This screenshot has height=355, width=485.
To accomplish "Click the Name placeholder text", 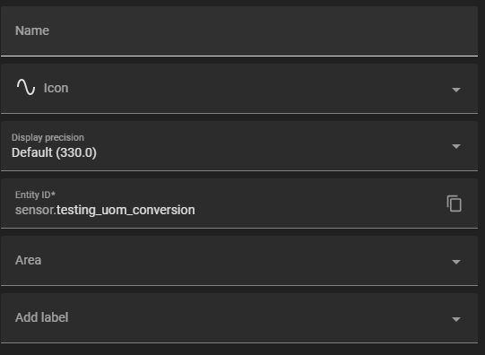I will [x=32, y=30].
